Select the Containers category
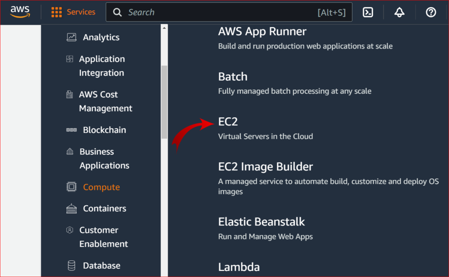449x277 pixels. coord(104,208)
